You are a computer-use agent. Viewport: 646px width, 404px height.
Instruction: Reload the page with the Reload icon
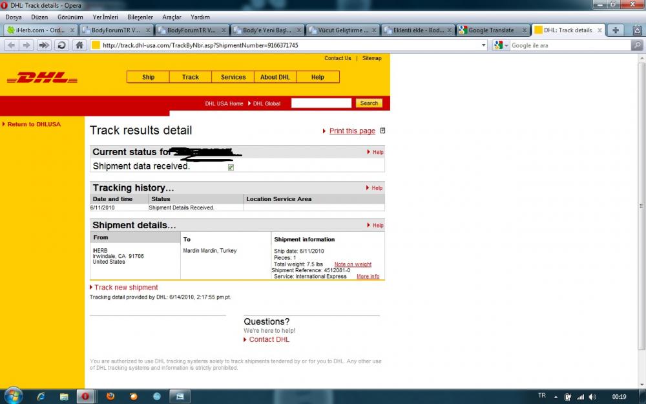[x=62, y=45]
